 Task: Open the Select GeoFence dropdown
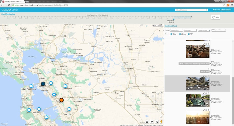204,30
